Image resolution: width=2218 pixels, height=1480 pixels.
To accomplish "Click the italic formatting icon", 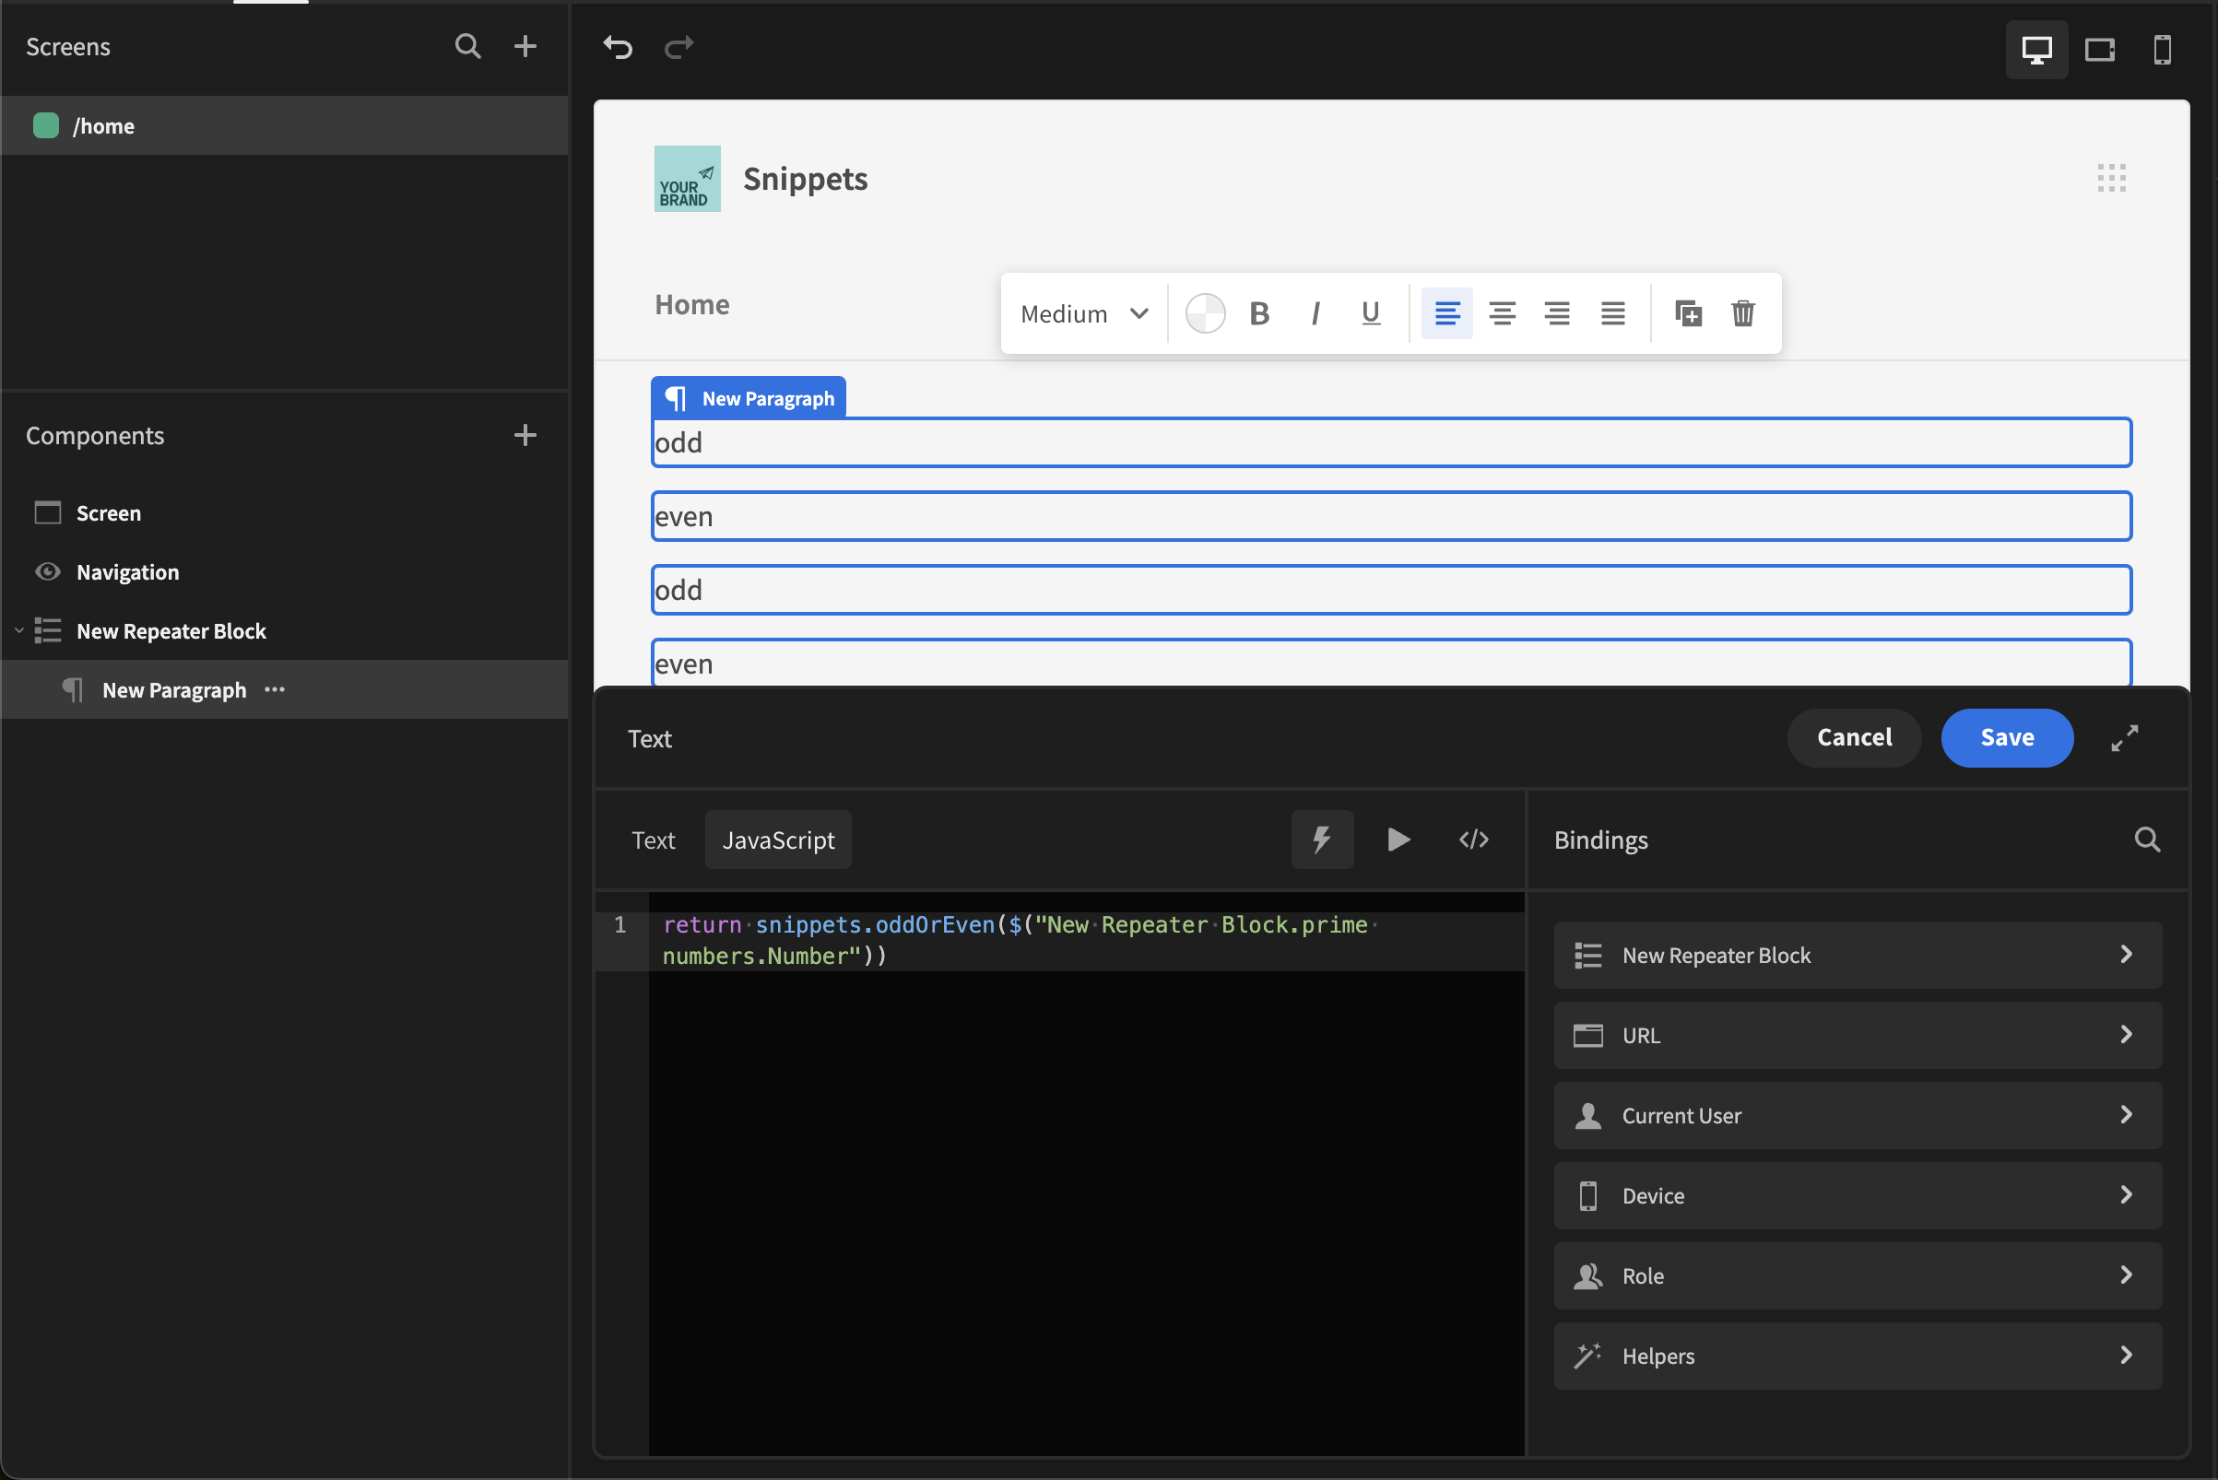I will pos(1316,312).
